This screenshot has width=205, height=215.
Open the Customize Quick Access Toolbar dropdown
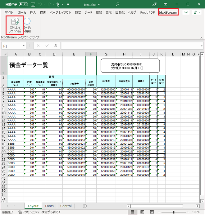(68, 4)
